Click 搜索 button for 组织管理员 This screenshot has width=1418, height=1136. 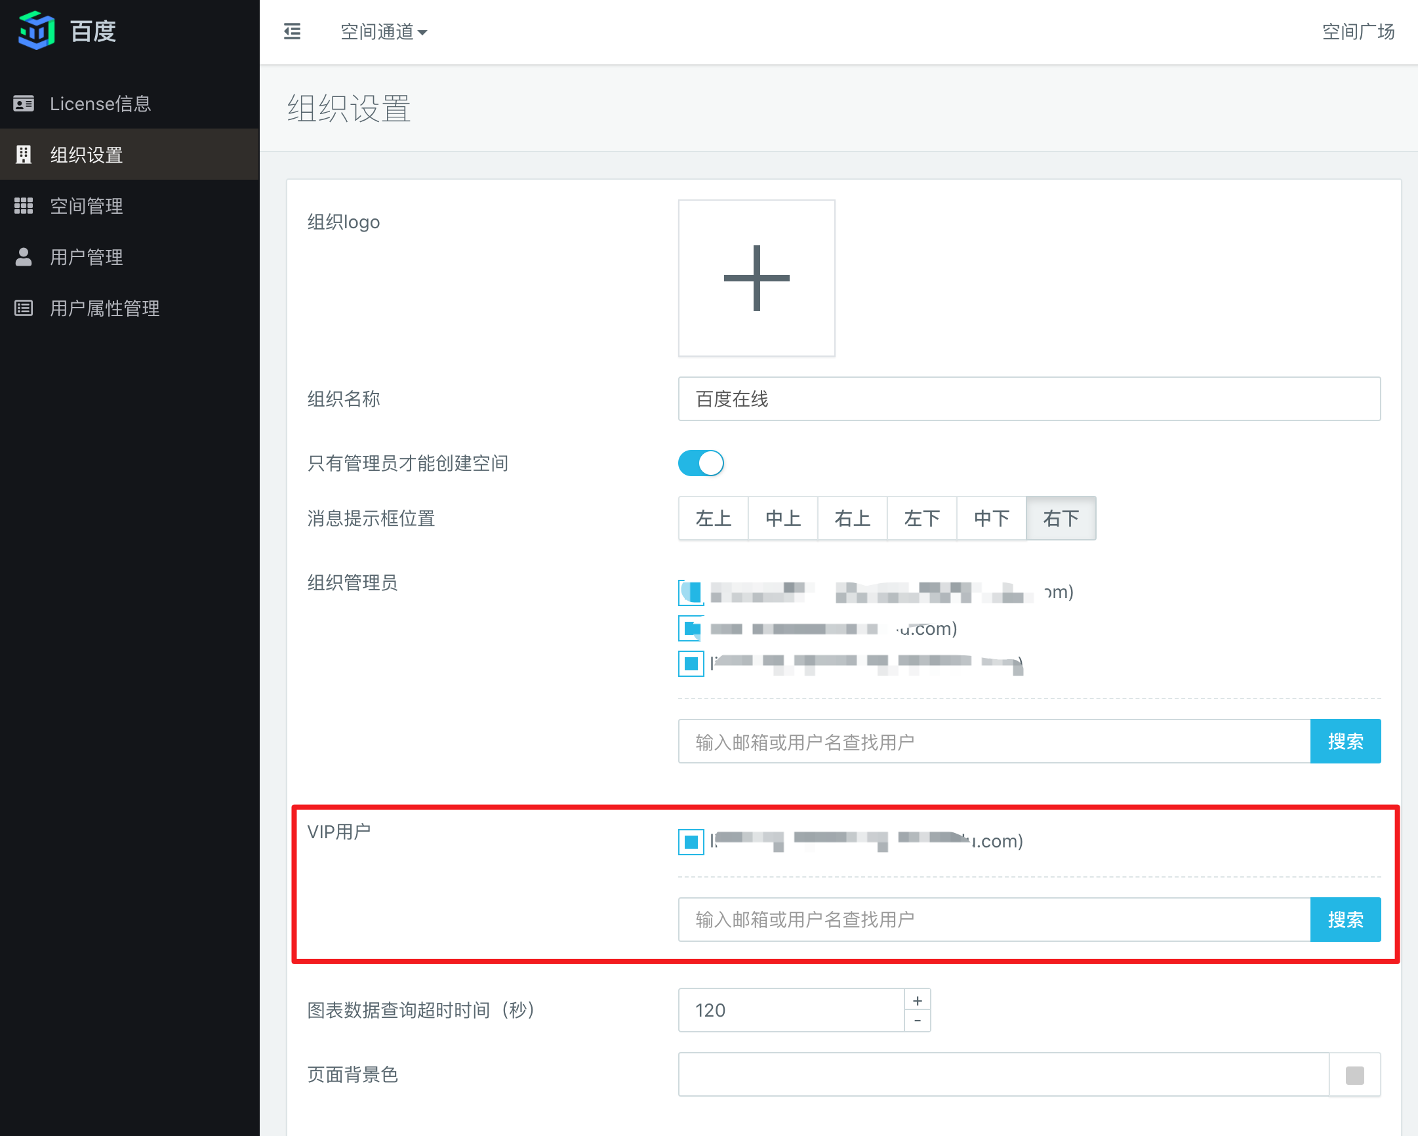[1345, 741]
